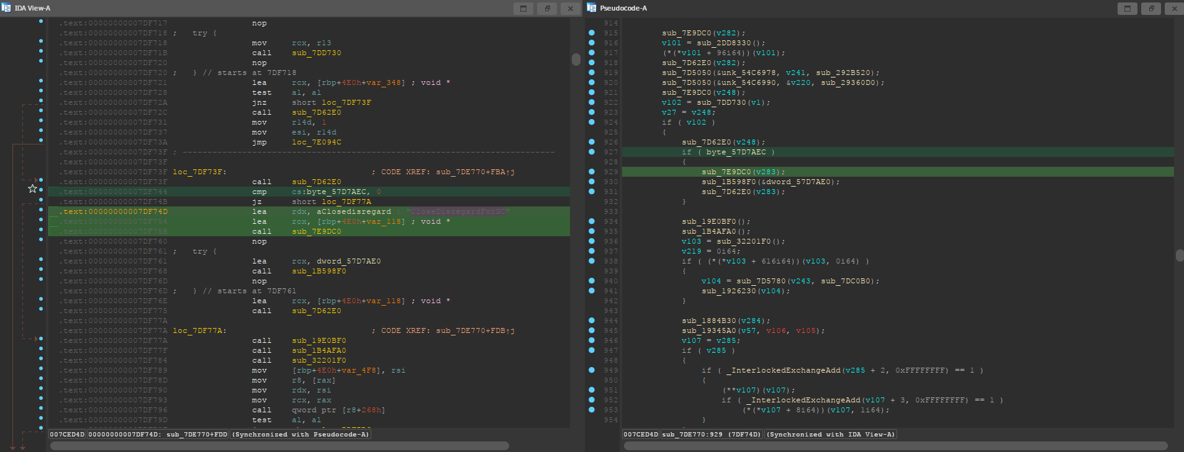Click dword_57D7AE0 in lea rcx instruction
The width and height of the screenshot is (1184, 452).
[349, 261]
